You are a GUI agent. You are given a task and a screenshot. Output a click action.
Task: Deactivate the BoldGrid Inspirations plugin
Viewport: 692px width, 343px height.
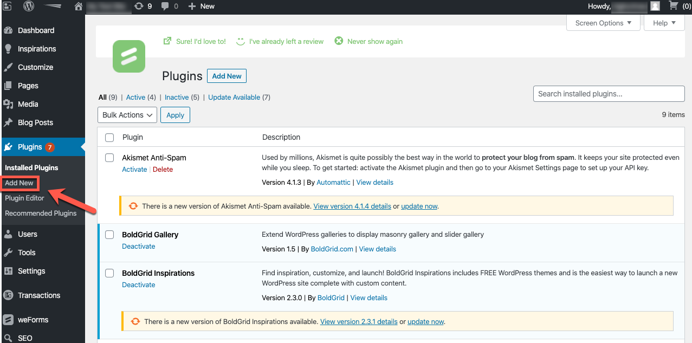(x=138, y=285)
